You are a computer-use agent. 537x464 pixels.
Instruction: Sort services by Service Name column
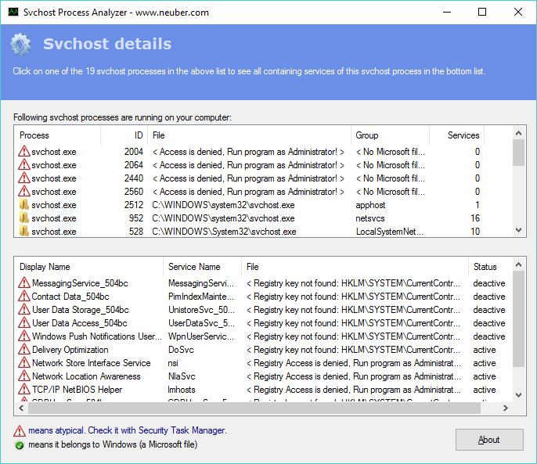click(203, 267)
